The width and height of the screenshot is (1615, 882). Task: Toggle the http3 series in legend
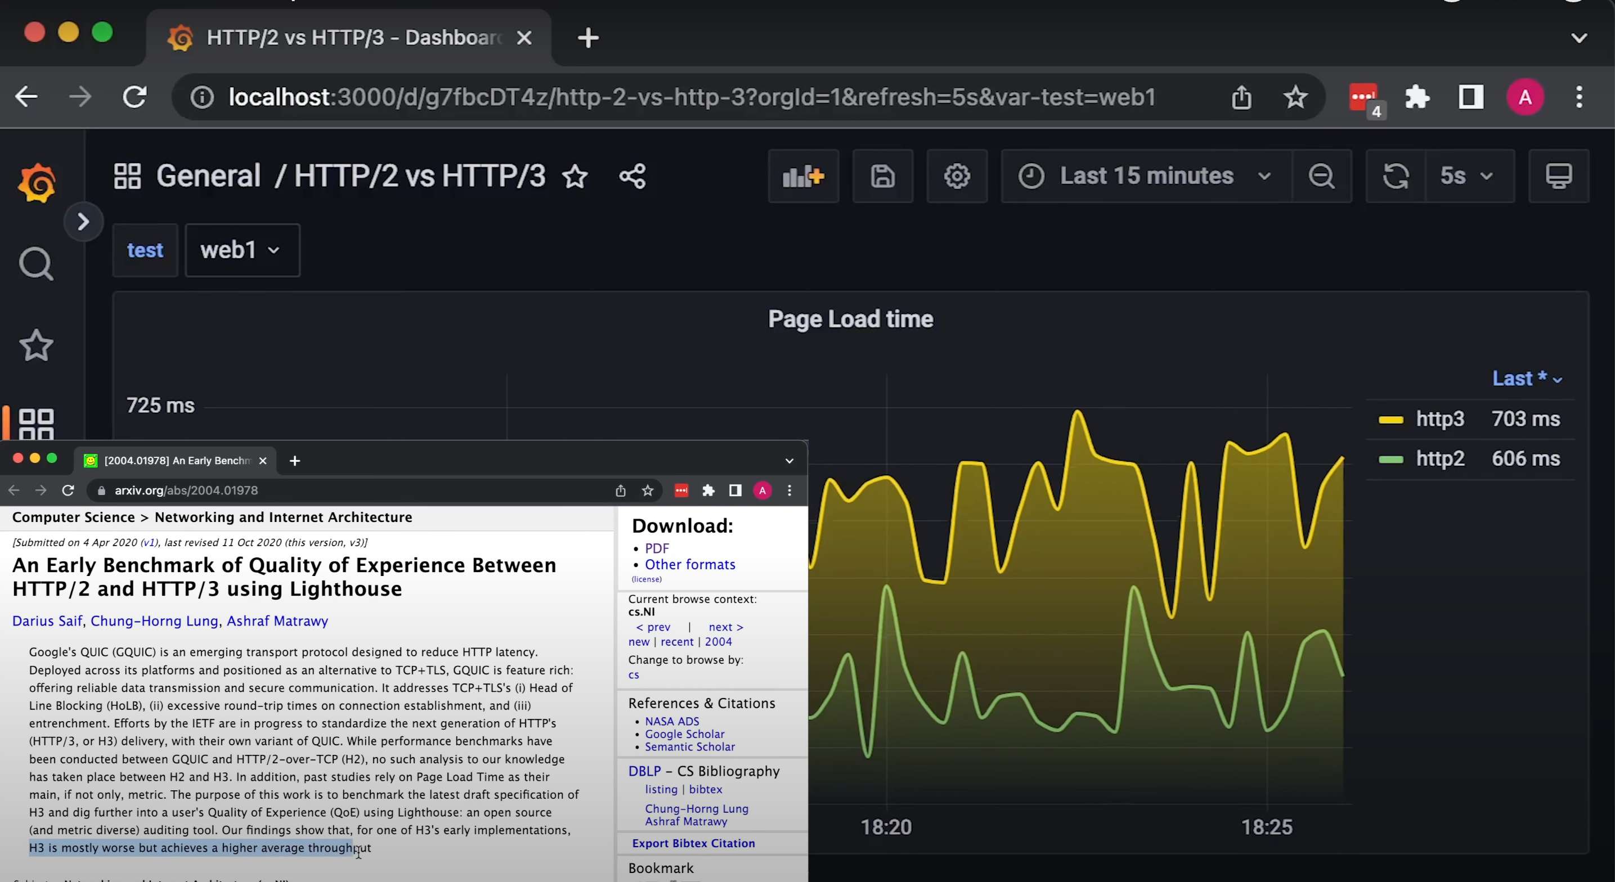(x=1439, y=418)
